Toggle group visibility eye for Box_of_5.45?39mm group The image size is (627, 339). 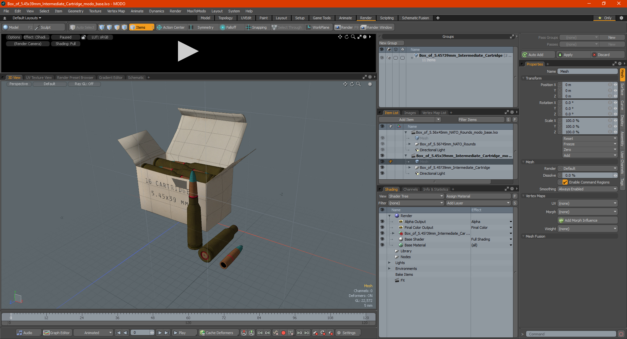(x=382, y=58)
